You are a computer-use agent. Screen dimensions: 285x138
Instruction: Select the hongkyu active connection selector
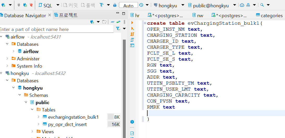[x=165, y=5]
